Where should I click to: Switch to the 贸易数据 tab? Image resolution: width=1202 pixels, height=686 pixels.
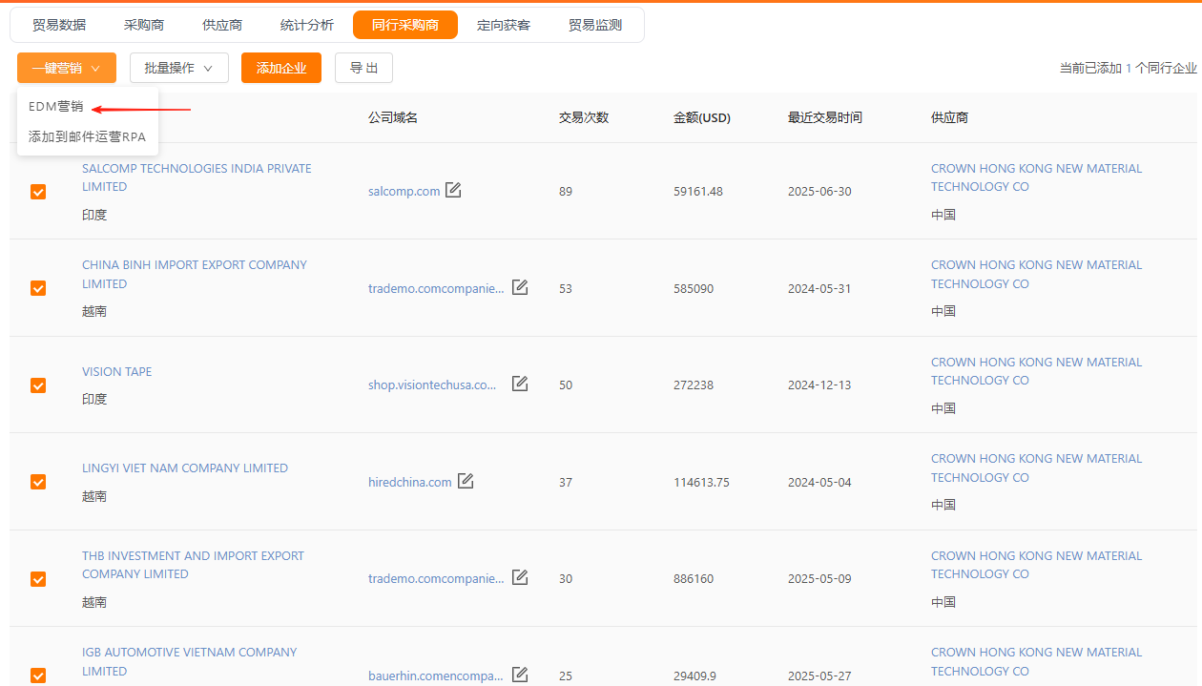coord(59,25)
